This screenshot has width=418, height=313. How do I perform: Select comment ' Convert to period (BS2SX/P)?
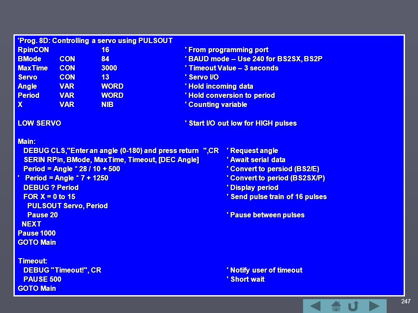[276, 178]
